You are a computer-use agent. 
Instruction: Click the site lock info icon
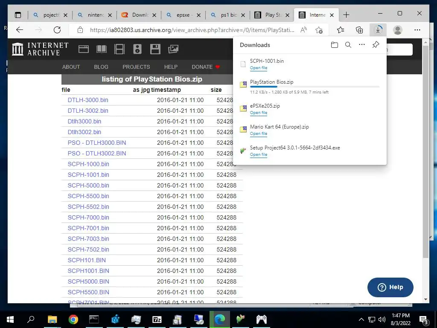point(80,30)
